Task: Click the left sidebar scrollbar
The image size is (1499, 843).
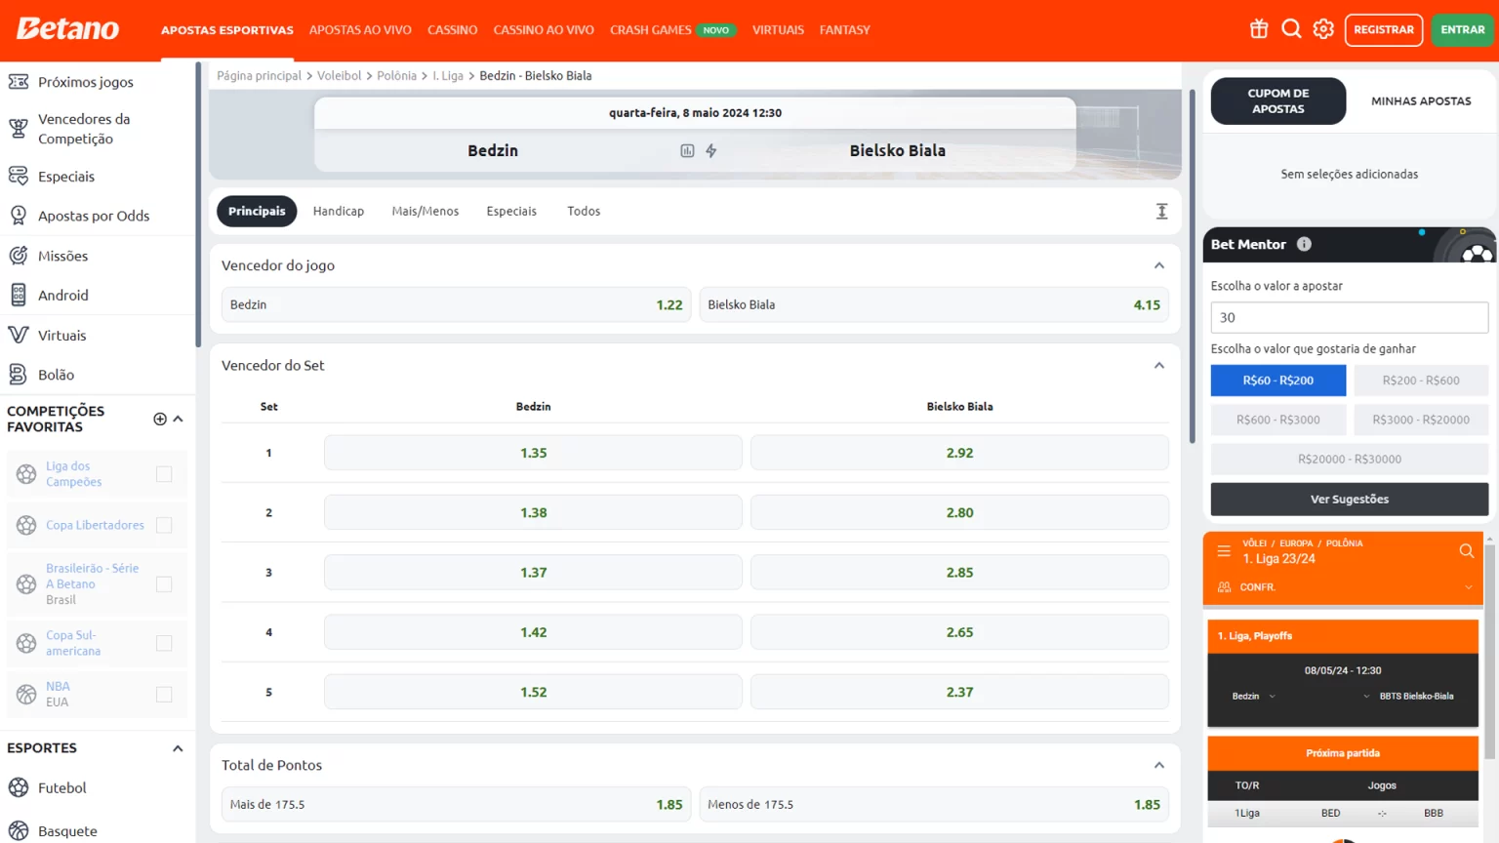Action: [198, 205]
